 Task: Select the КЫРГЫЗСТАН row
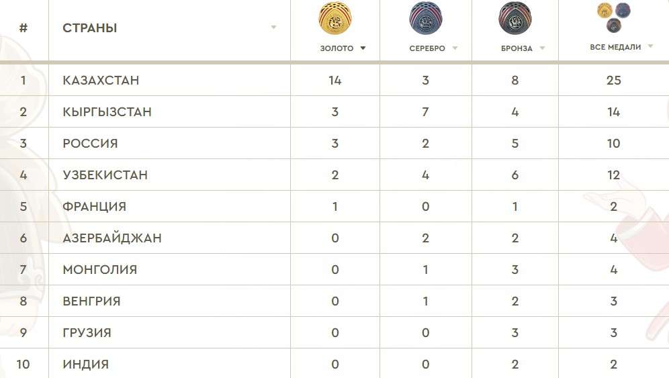(334, 111)
